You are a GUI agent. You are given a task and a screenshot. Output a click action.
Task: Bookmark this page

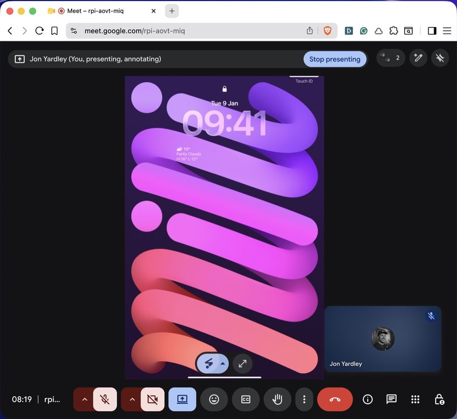[x=54, y=31]
